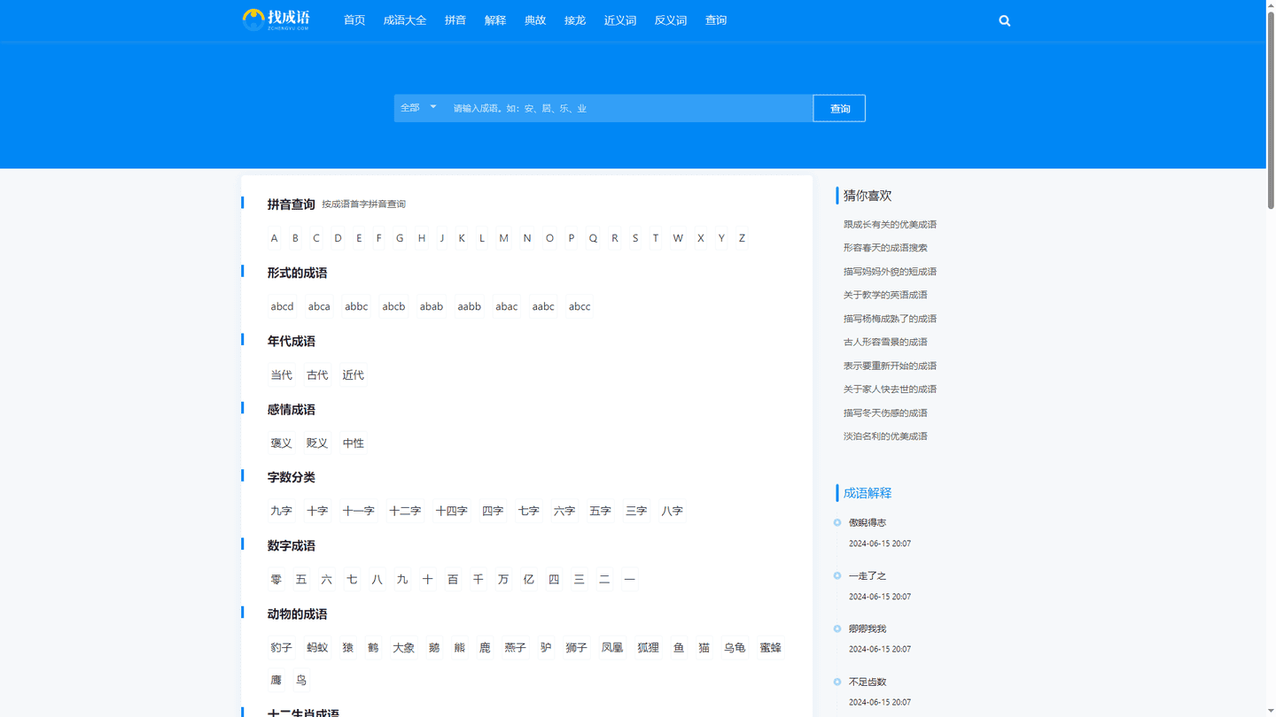
Task: Open 蚂蚁 animal idioms
Action: [x=317, y=648]
